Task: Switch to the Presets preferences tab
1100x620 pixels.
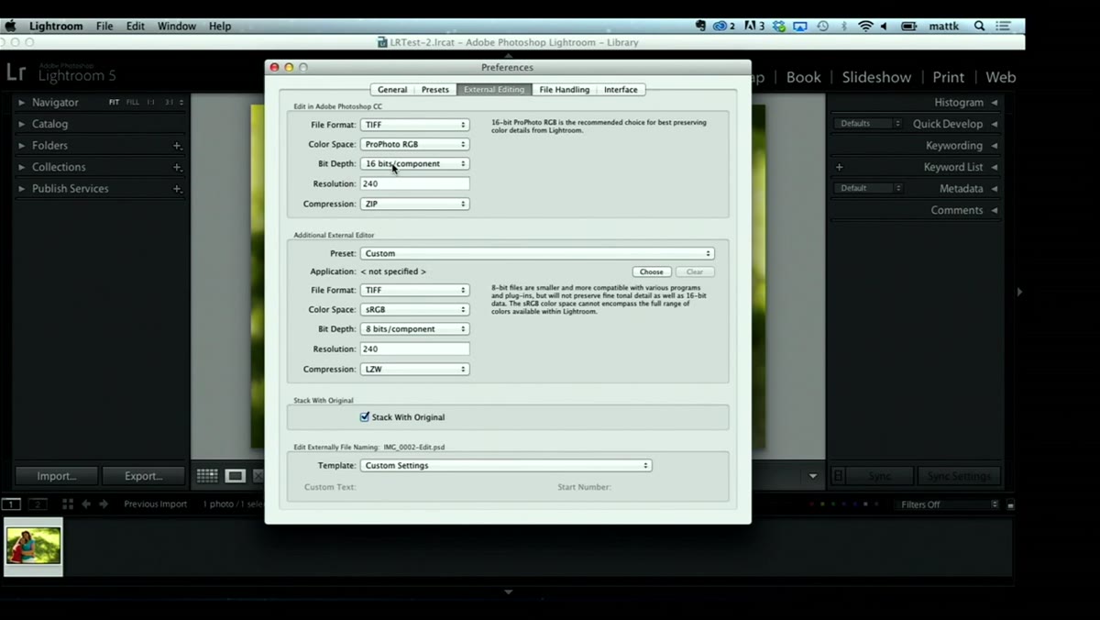Action: tap(435, 90)
